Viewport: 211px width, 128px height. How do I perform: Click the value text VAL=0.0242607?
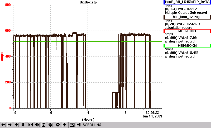pos(189,24)
